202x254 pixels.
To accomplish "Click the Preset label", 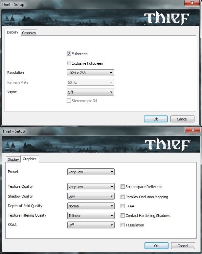I will [x=13, y=172].
